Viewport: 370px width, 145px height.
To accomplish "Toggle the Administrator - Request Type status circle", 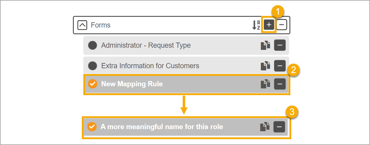I will (92, 46).
